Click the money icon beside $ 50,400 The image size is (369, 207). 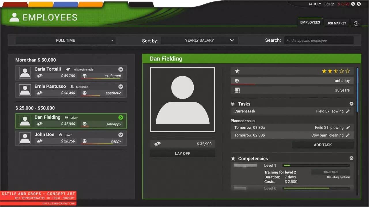39,93
